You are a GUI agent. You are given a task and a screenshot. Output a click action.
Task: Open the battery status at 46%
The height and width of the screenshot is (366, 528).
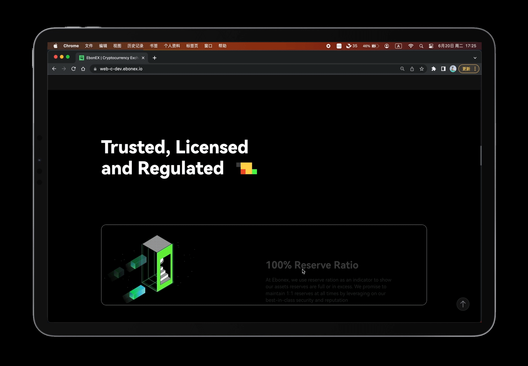pyautogui.click(x=371, y=46)
